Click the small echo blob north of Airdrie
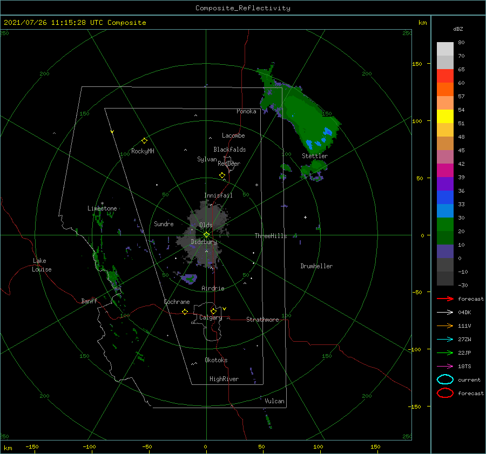The width and height of the screenshot is (486, 454). point(189,279)
